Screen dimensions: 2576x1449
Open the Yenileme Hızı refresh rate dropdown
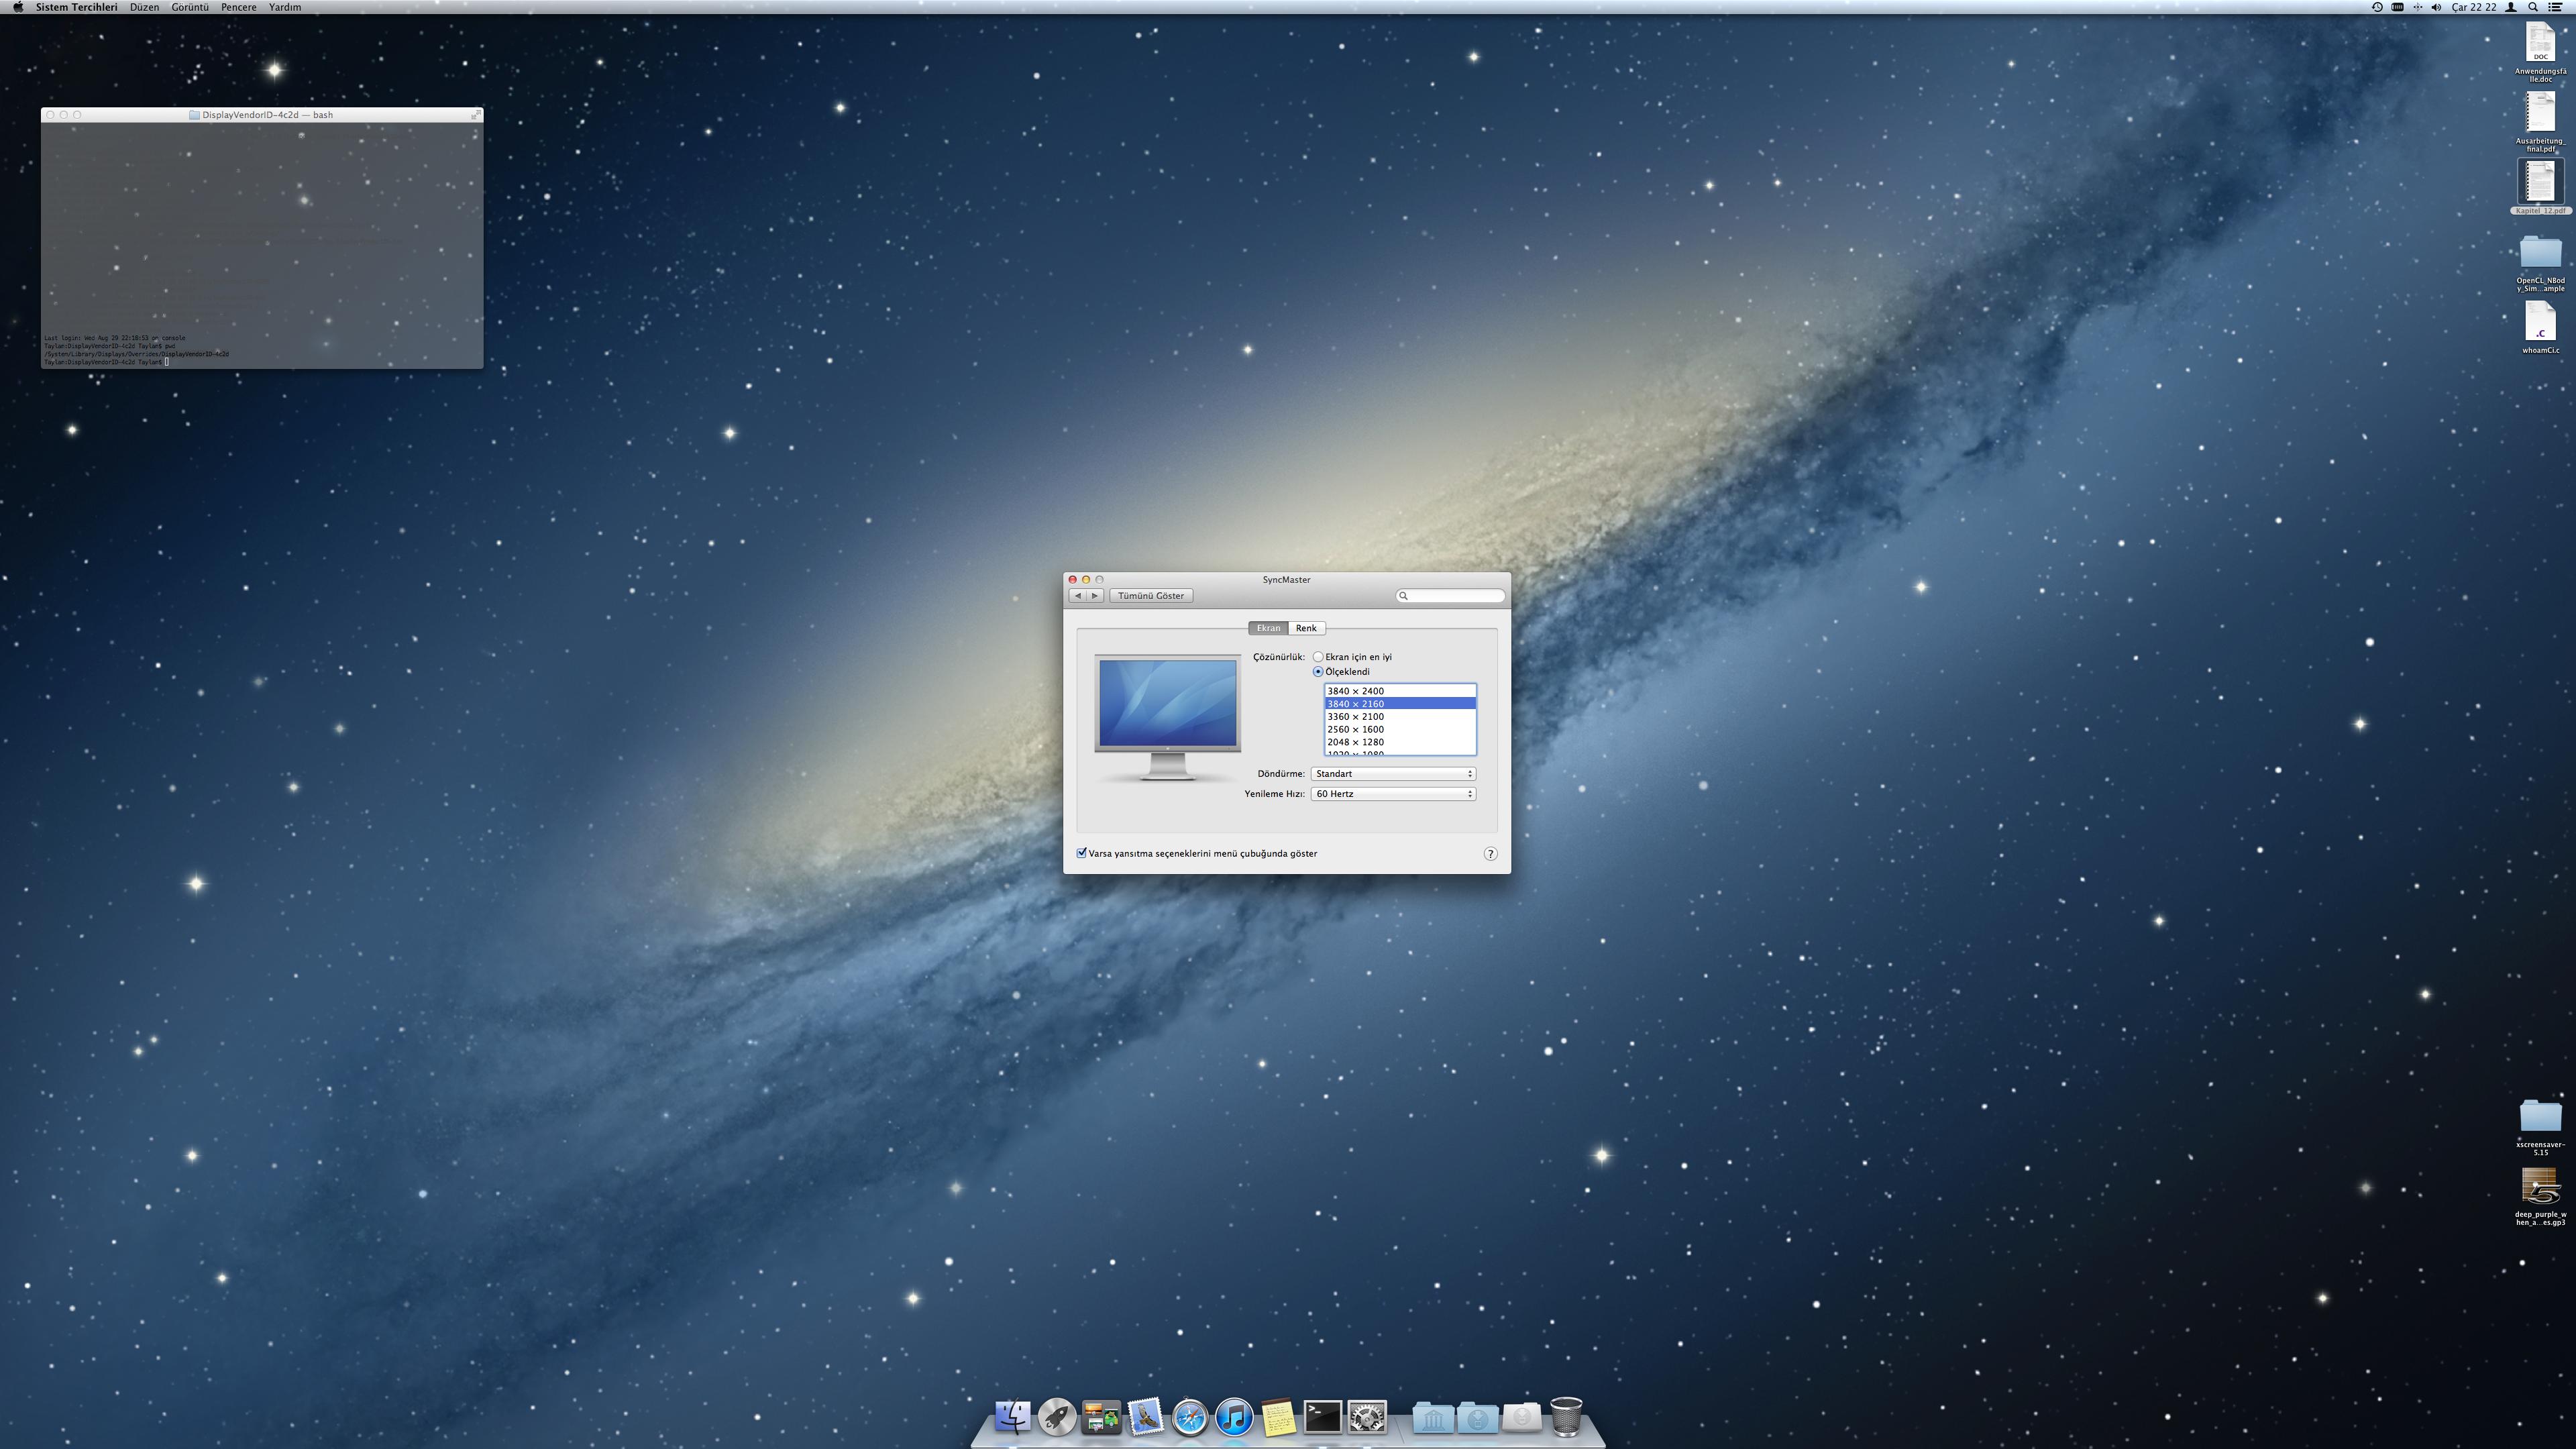[1393, 794]
